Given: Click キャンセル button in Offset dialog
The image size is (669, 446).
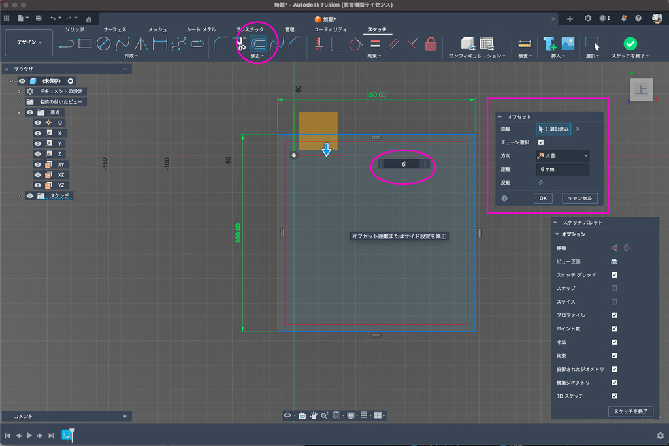Looking at the screenshot, I should click(x=579, y=198).
